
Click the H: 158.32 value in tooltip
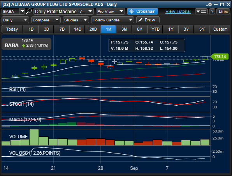click(144, 49)
